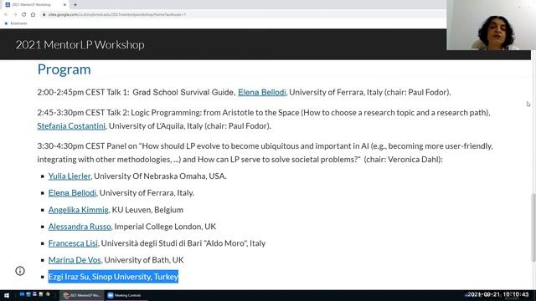Switch to Meeting Controls taskbar window
The image size is (536, 301).
click(126, 295)
